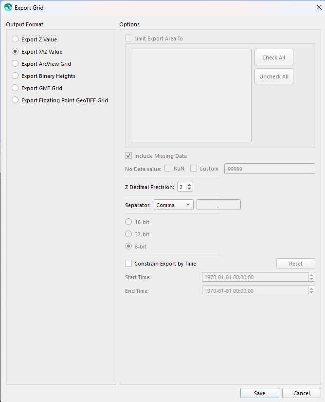Click inside the export area list box
Image resolution: width=325 pixels, height=402 pixels.
tap(191, 96)
